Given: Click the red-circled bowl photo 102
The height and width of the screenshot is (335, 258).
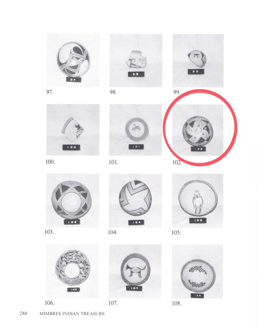Looking at the screenshot, I should pyautogui.click(x=198, y=130).
